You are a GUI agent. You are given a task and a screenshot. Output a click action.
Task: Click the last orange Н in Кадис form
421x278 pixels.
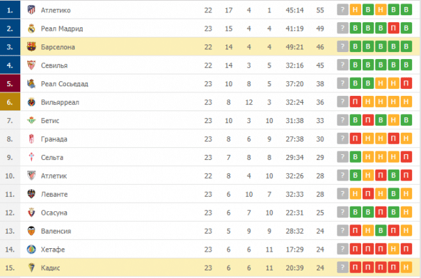pyautogui.click(x=406, y=268)
